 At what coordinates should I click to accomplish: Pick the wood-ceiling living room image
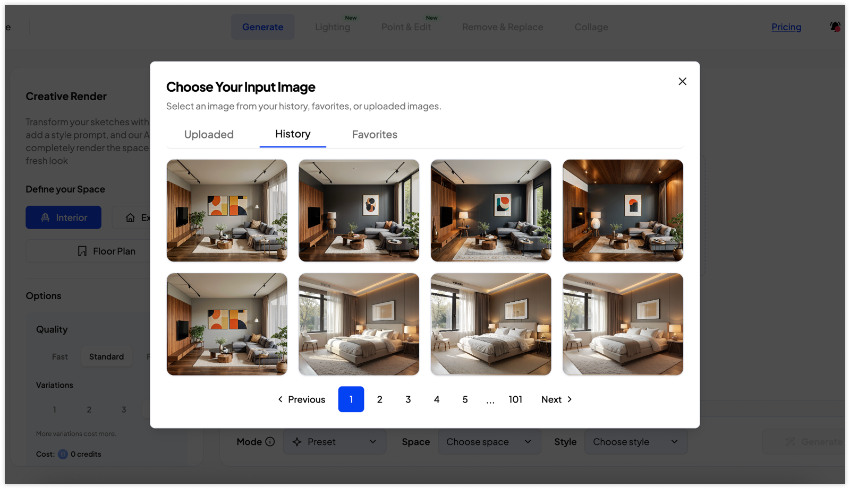tap(623, 211)
